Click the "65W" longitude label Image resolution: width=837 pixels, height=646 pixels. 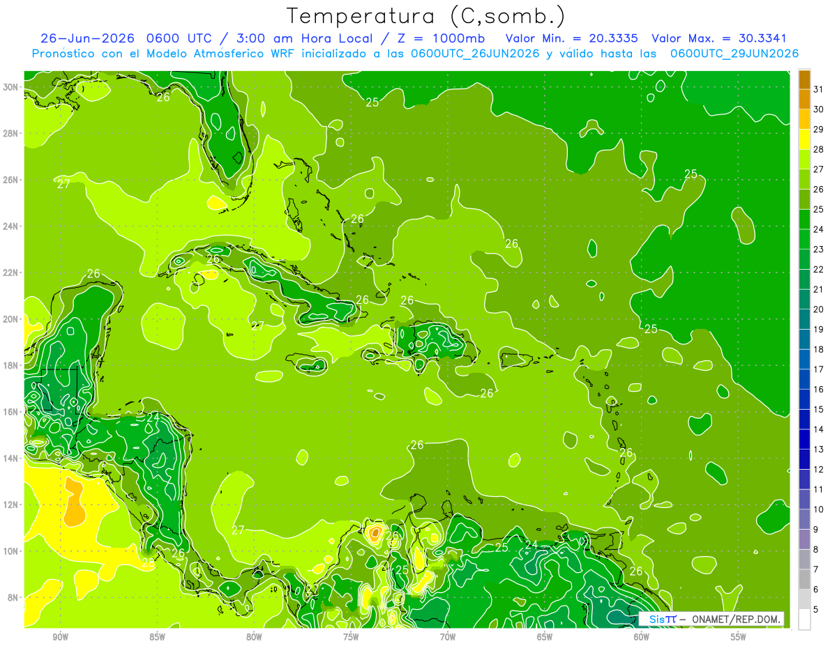click(x=545, y=636)
